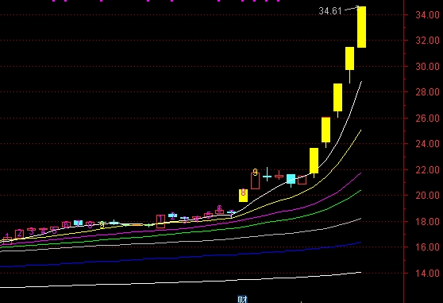Click the yellow candle just below 32.00

coord(350,59)
